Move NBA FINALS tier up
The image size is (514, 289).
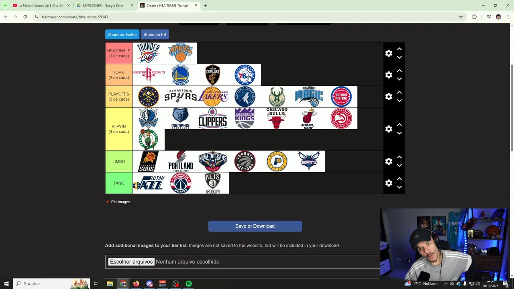[x=399, y=49]
